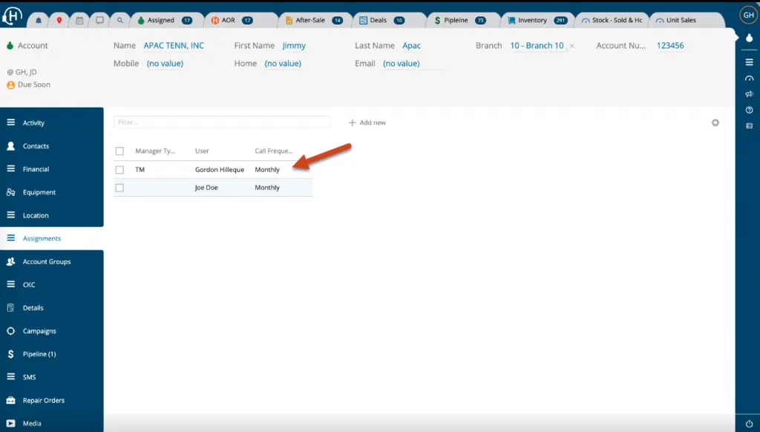Click the megaphone announcements icon
Image resolution: width=760 pixels, height=432 pixels.
(x=749, y=94)
